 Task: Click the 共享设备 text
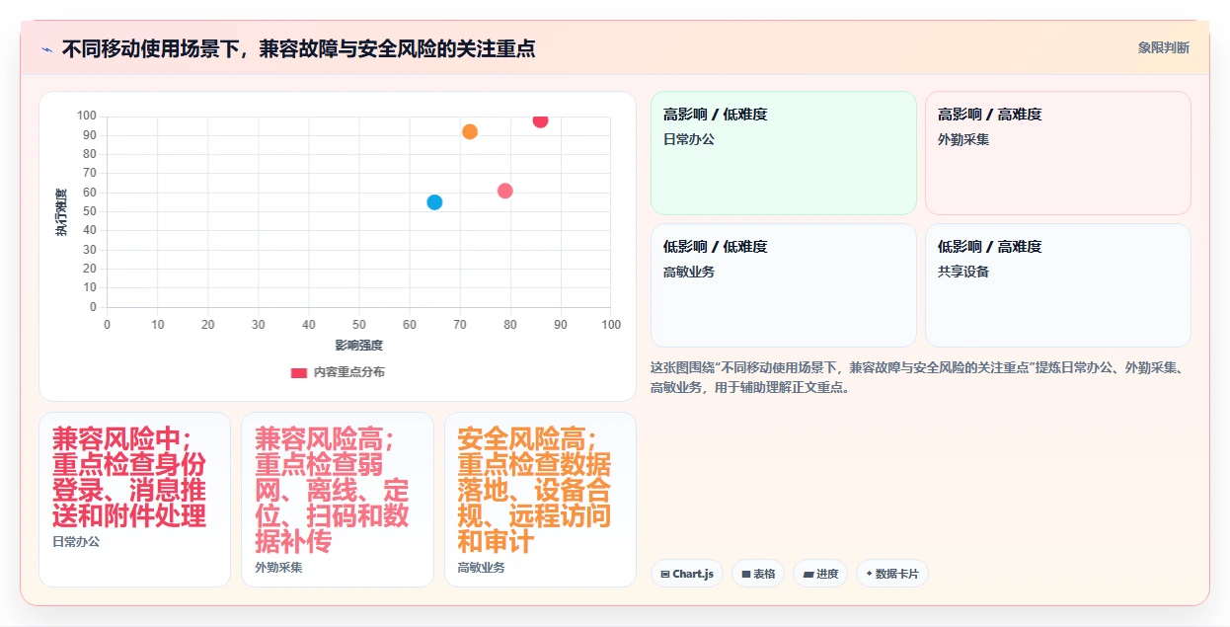click(x=963, y=272)
